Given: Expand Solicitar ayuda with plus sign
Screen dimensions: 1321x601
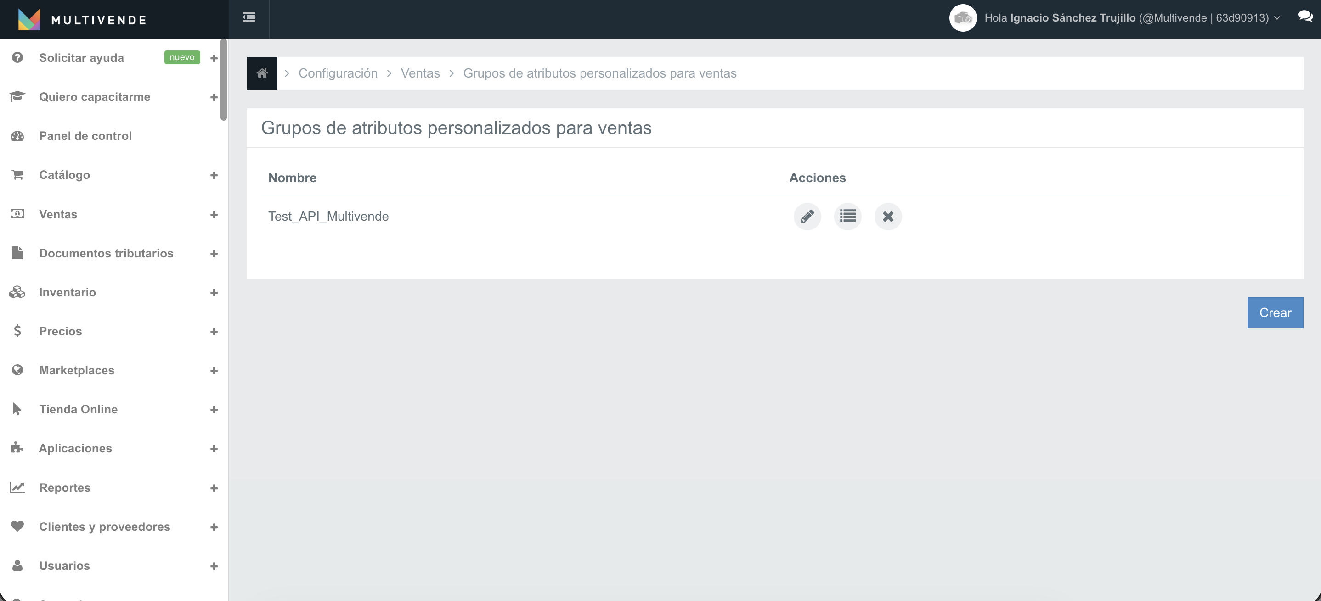Looking at the screenshot, I should coord(214,58).
